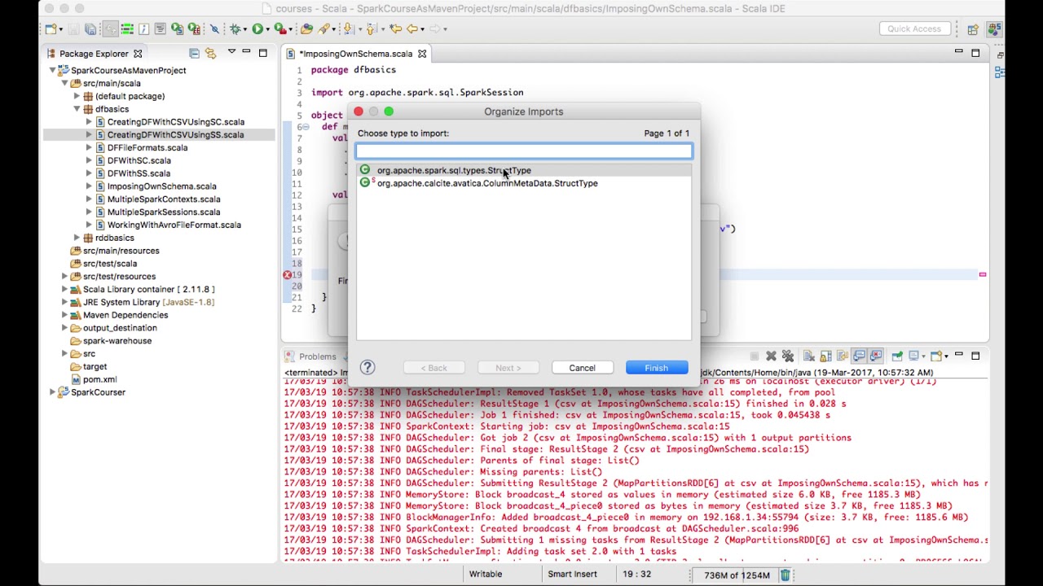Expand the SparkCourser project

[53, 392]
